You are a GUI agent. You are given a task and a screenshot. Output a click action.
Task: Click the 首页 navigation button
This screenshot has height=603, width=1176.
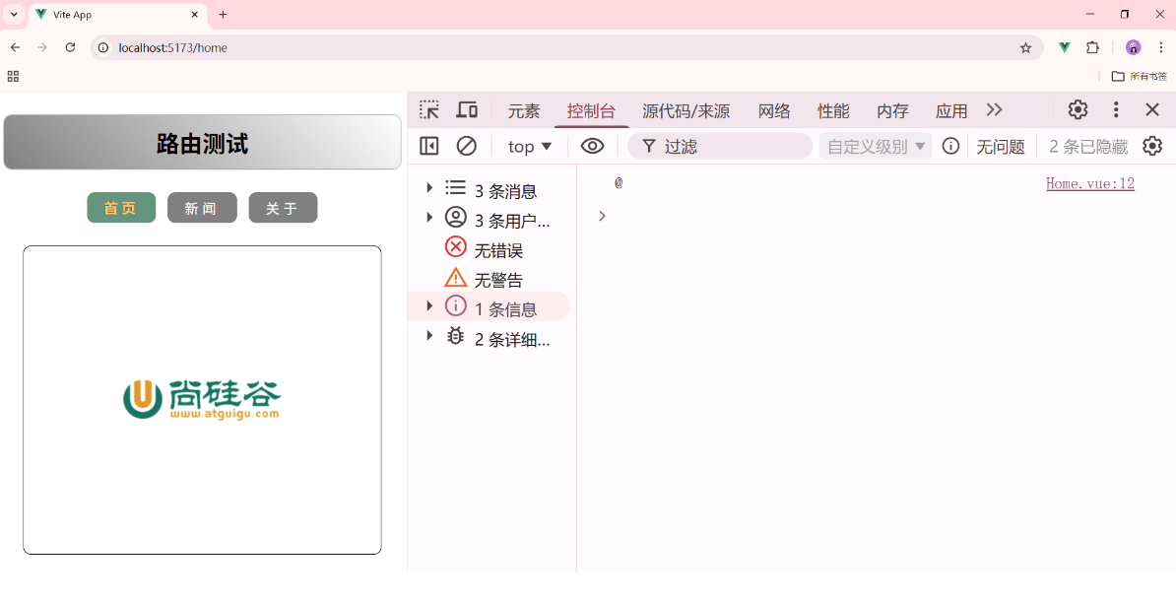click(121, 208)
